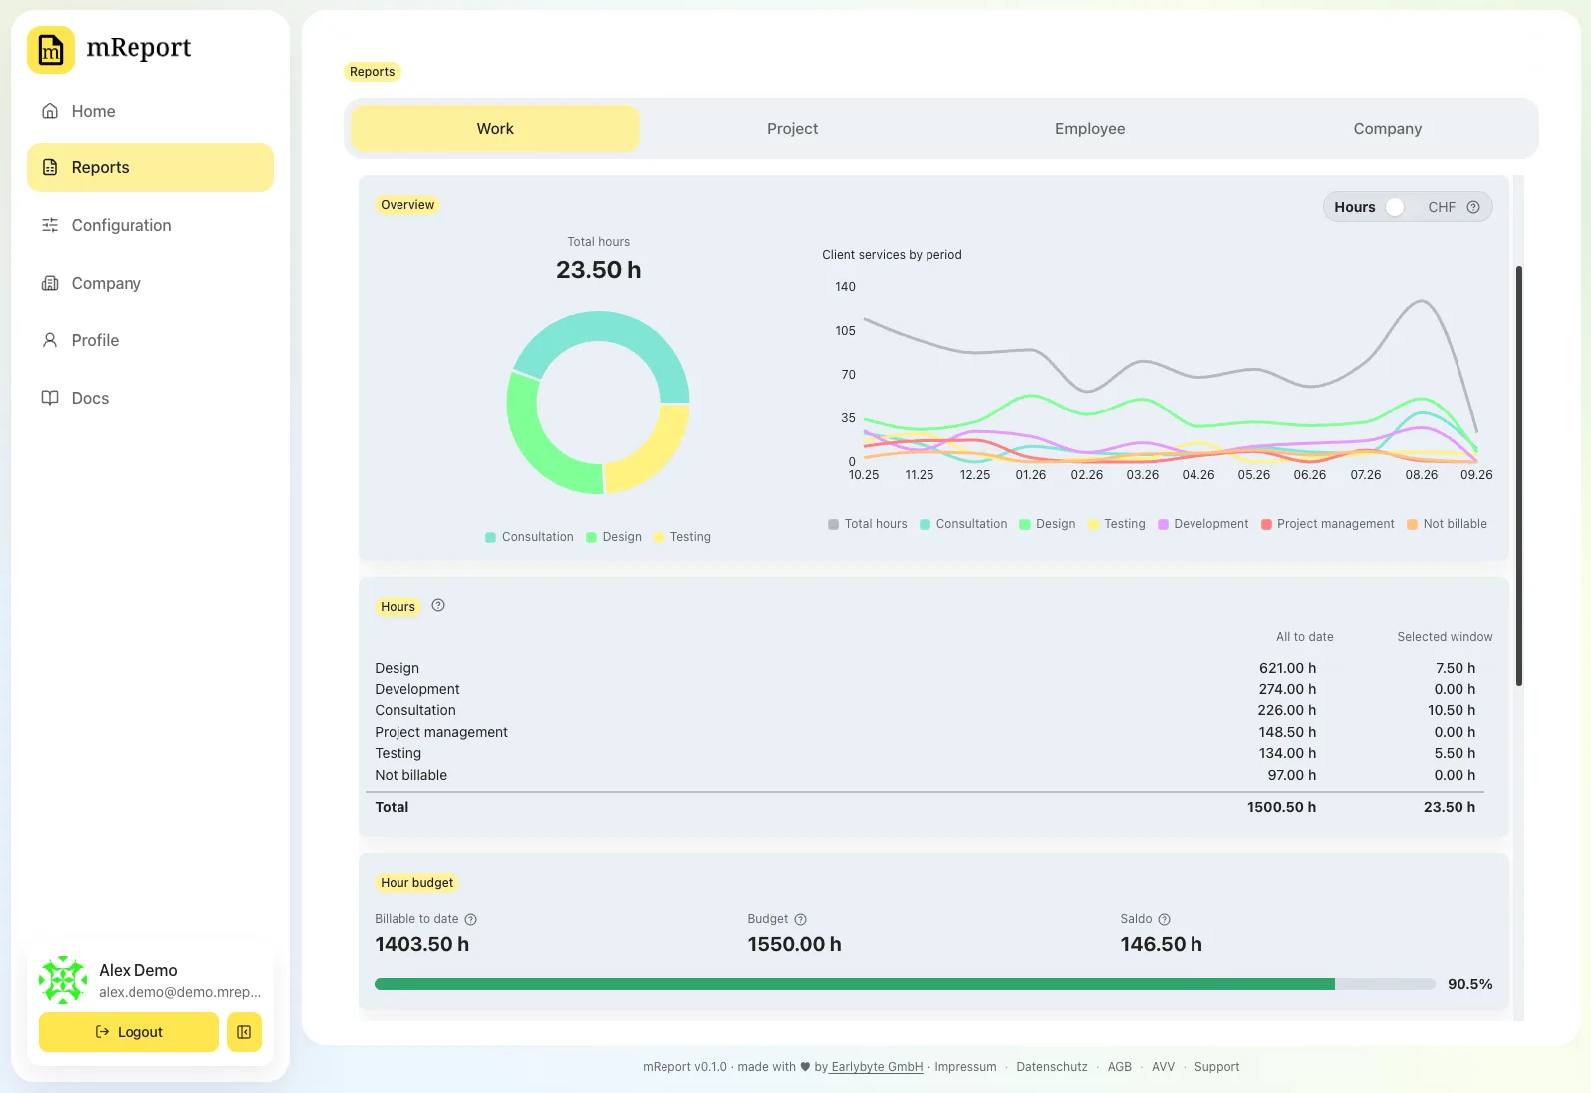Open the Support footer link

tap(1217, 1067)
